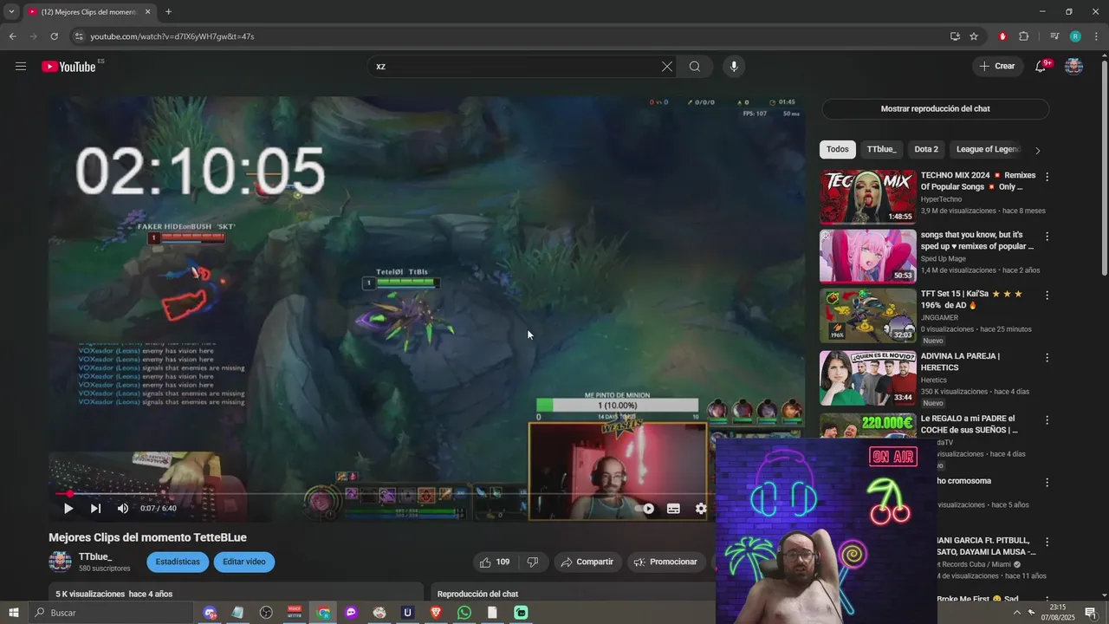Image resolution: width=1109 pixels, height=624 pixels.
Task: Share the video via Compartir
Action: click(587, 562)
